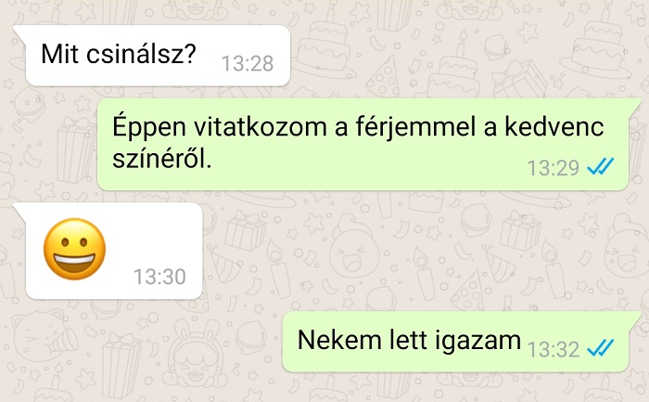Click blue read checkmarks beside 13:29
Viewport: 649px width, 402px height.
click(601, 167)
